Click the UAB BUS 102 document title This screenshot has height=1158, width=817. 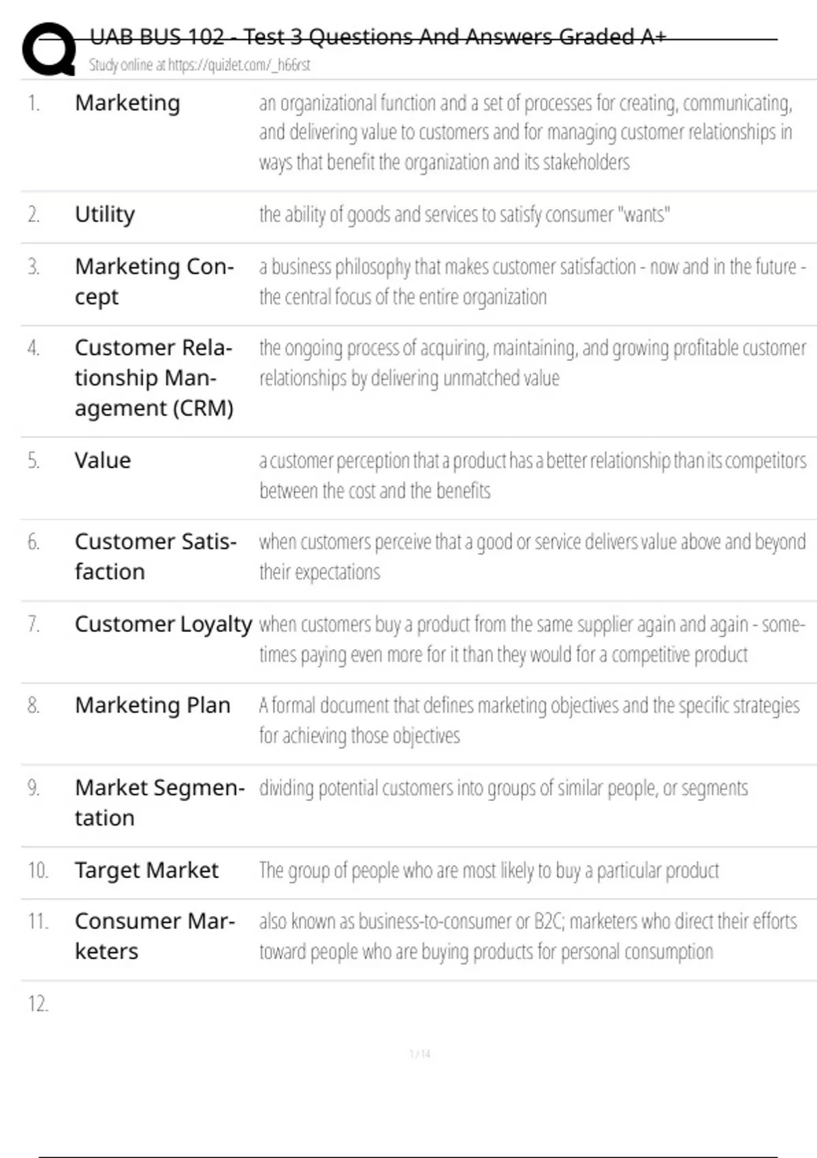(378, 37)
